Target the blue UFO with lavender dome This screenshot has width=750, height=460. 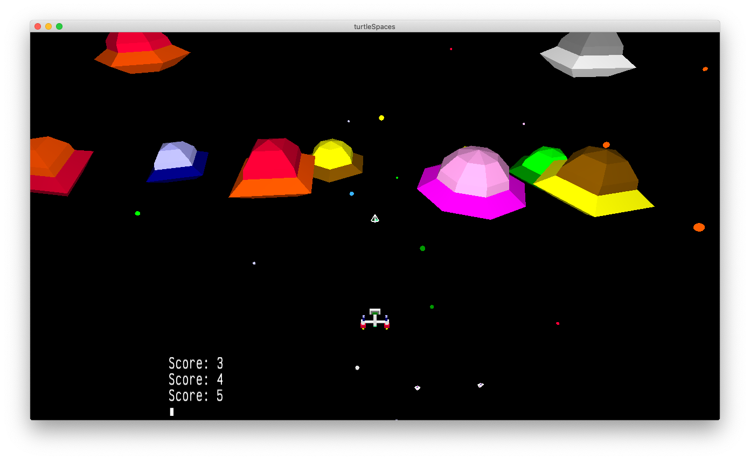pyautogui.click(x=177, y=162)
